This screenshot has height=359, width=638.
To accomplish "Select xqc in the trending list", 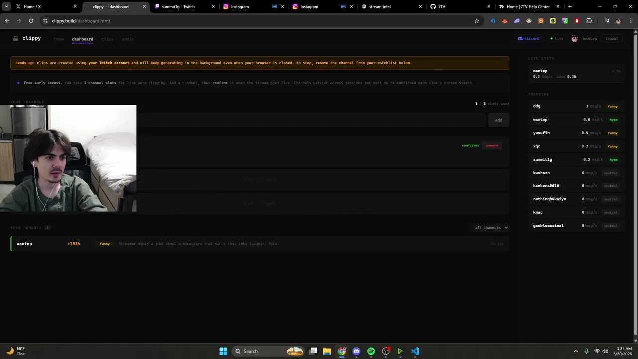I will tap(576, 146).
